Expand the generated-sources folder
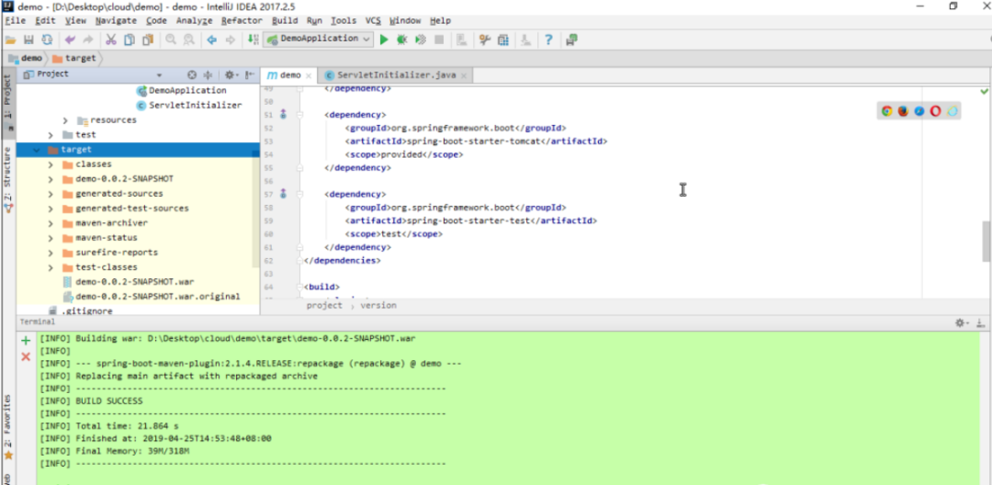 [51, 194]
